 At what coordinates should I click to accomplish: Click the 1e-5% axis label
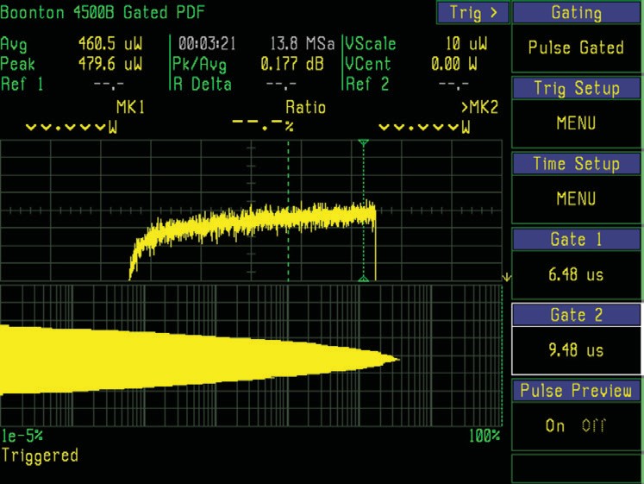[x=22, y=436]
